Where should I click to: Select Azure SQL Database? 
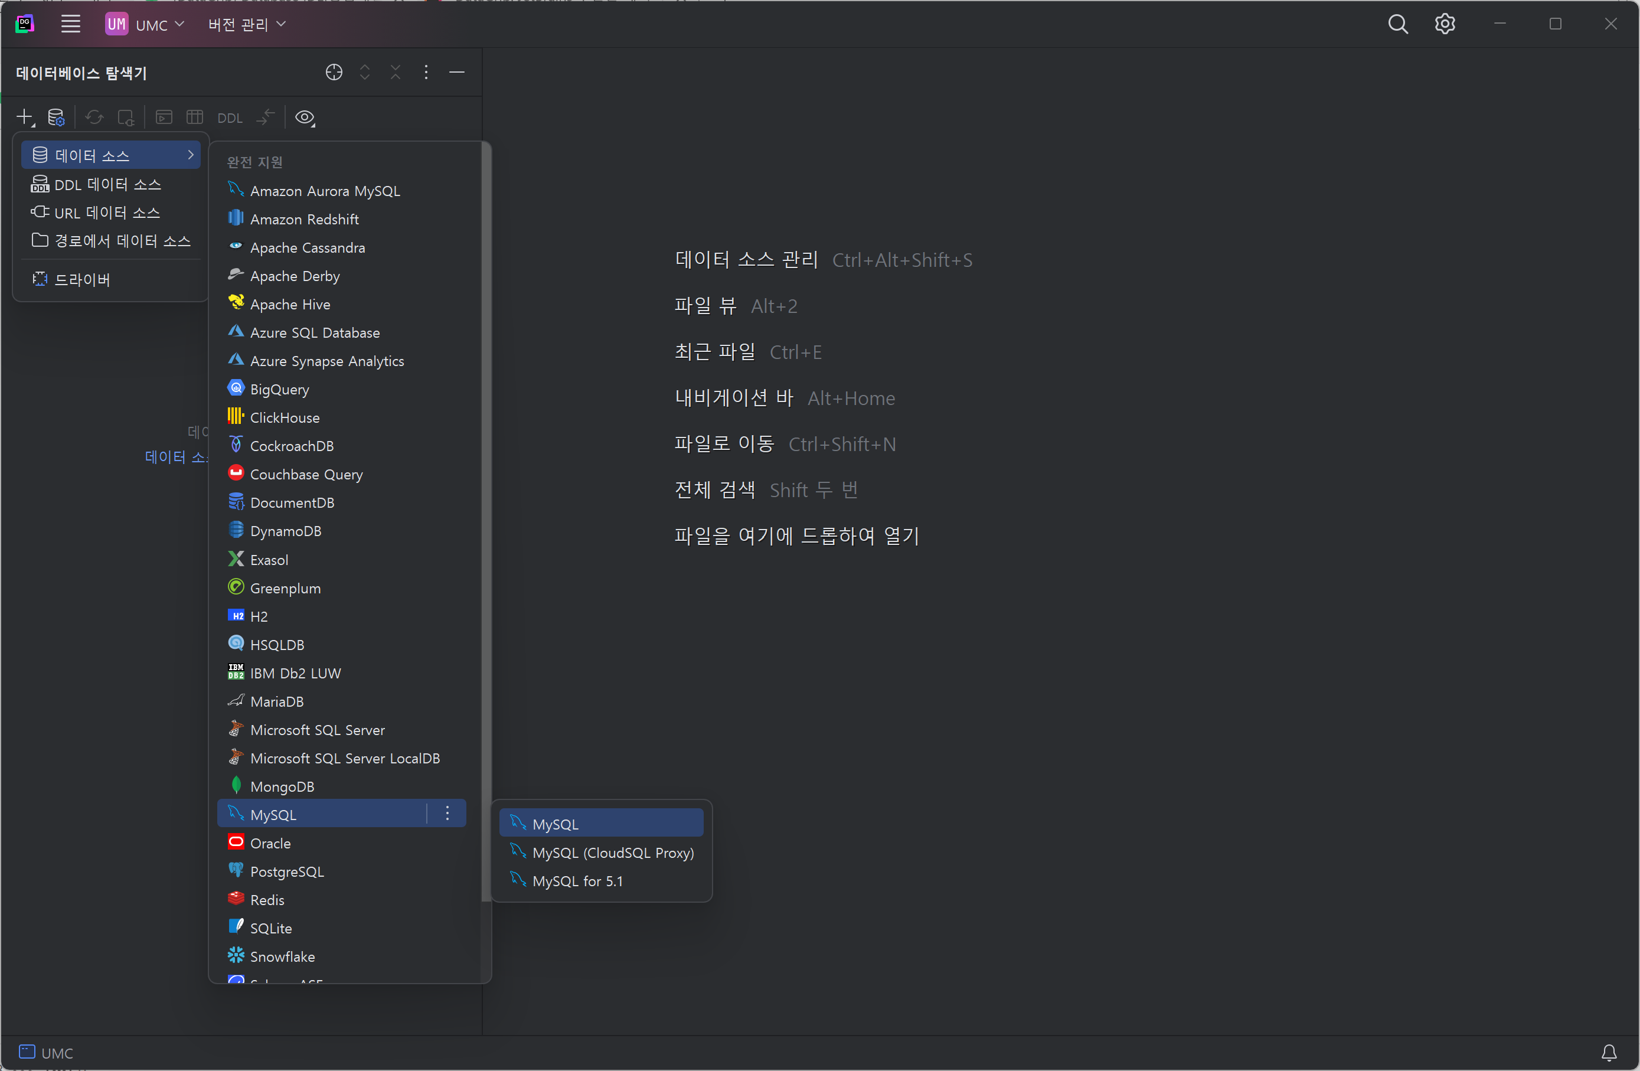click(x=342, y=332)
